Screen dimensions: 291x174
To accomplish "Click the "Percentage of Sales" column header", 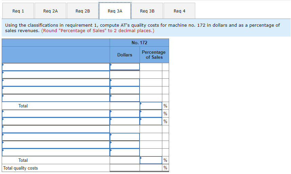I will pyautogui.click(x=154, y=55).
